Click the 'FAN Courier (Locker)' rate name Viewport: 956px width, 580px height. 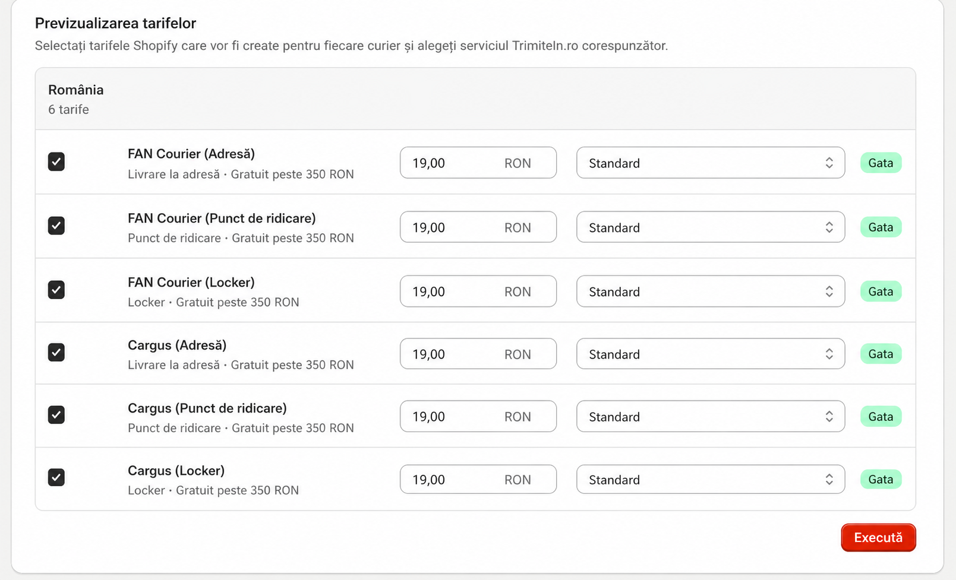[x=191, y=282]
